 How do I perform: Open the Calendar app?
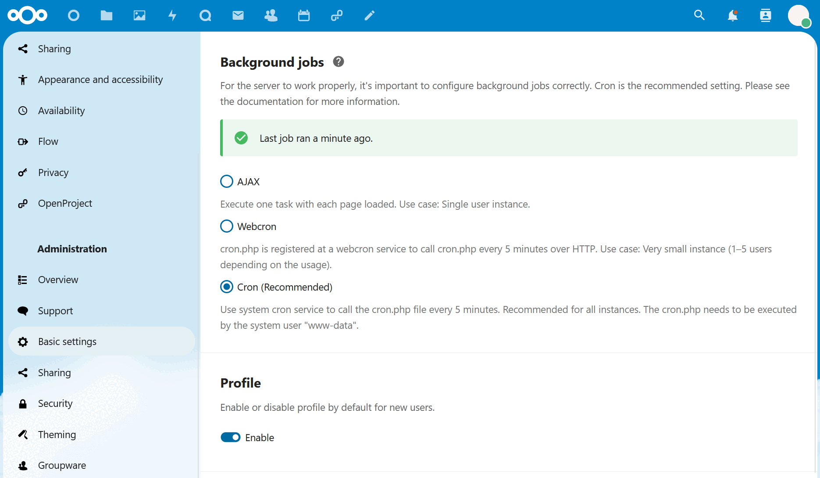[x=304, y=15]
